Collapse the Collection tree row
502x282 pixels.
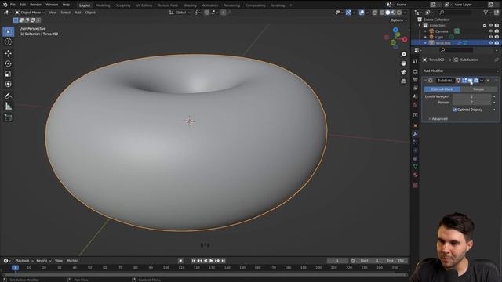[420, 25]
